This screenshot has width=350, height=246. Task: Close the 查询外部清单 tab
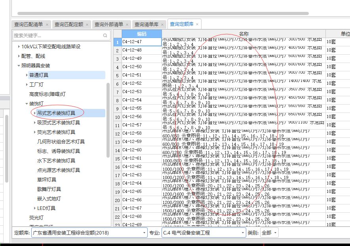point(127,25)
